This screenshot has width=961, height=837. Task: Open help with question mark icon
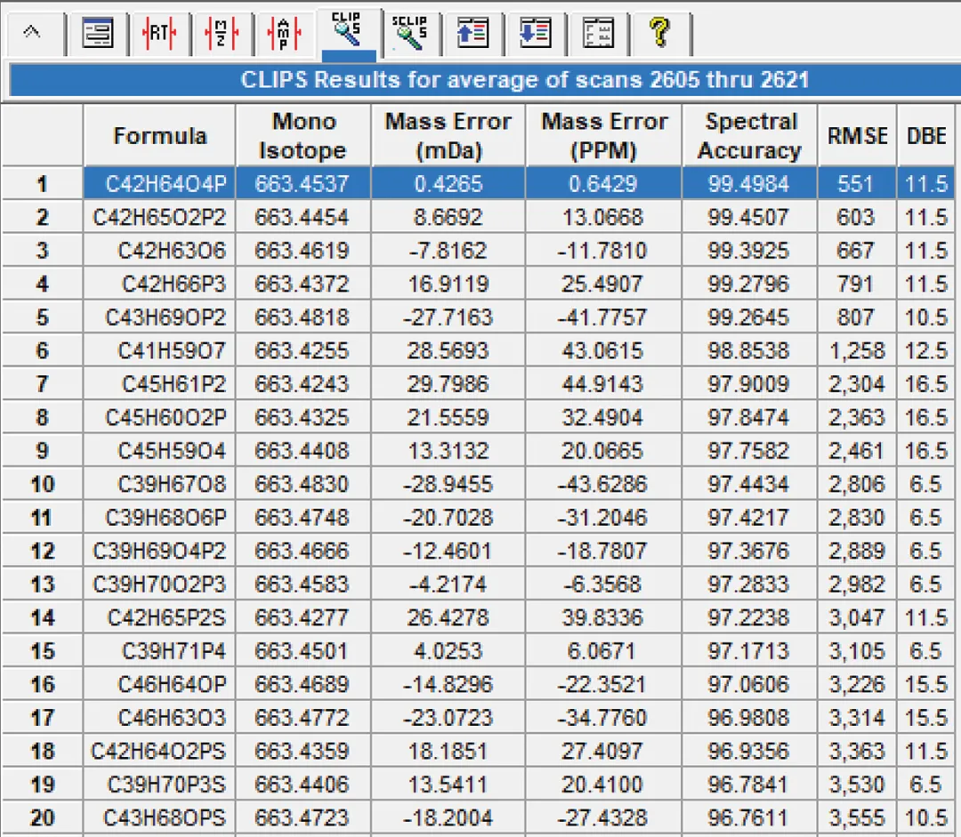point(659,35)
